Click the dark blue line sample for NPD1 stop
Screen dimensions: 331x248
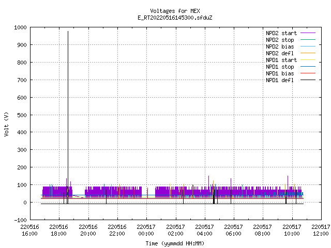(x=308, y=67)
